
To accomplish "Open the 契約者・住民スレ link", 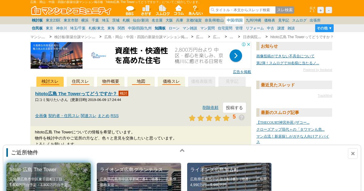I will pyautogui.click(x=64, y=116).
